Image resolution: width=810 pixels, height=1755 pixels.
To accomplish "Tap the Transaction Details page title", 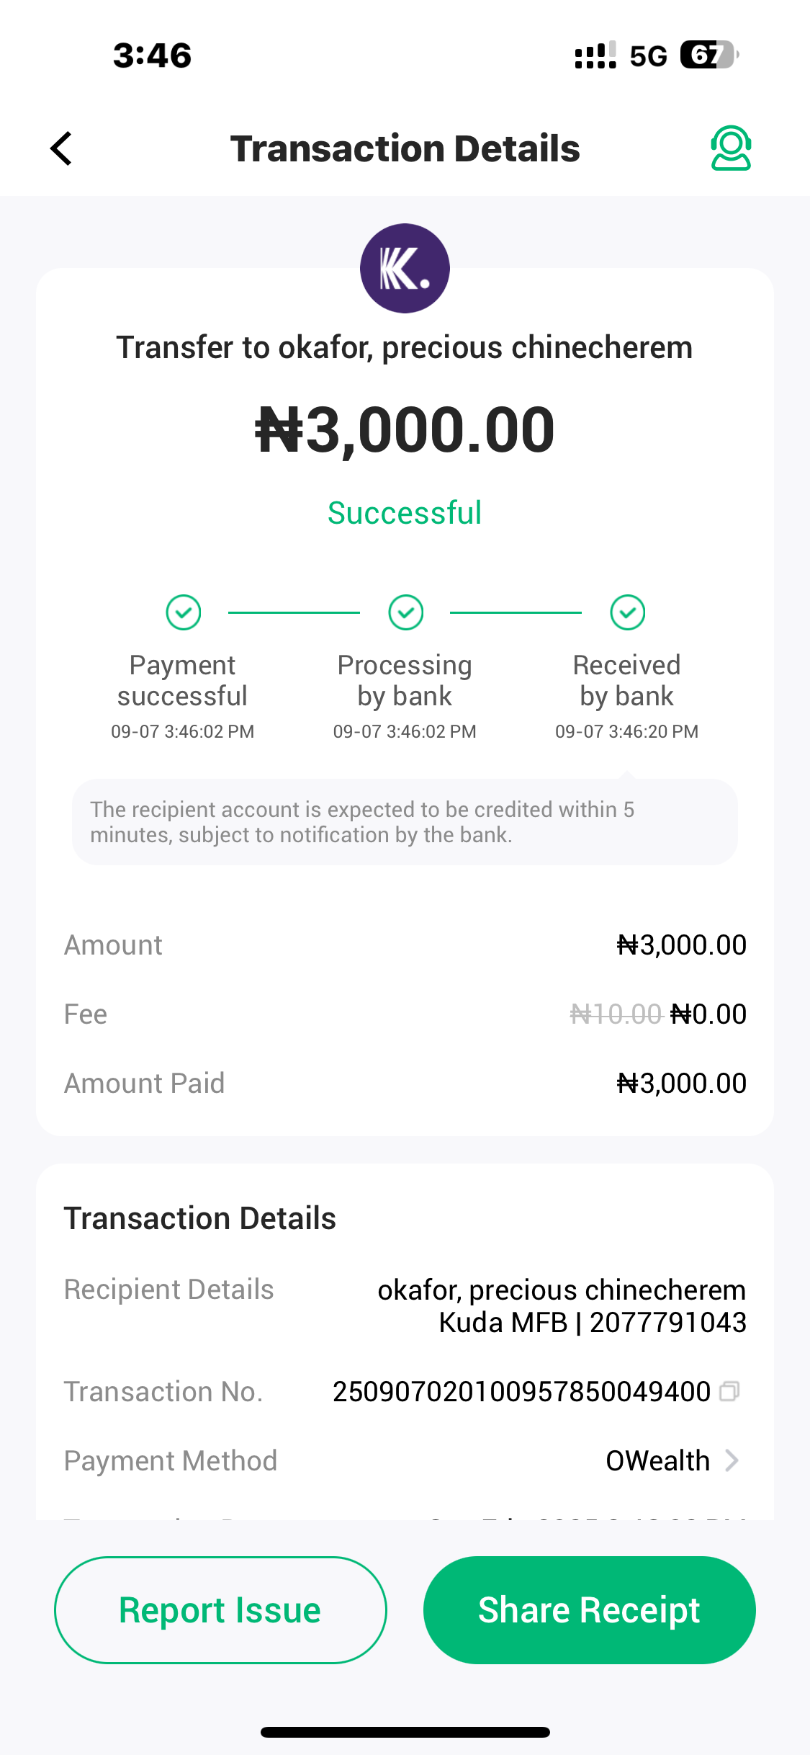I will (405, 148).
